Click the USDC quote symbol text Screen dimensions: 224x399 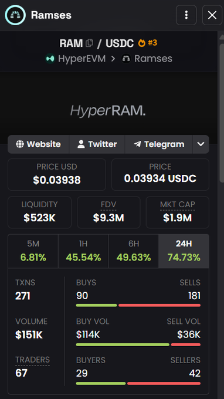120,43
